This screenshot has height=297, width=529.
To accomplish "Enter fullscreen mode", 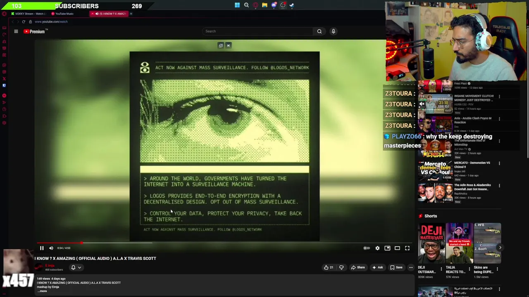I will pyautogui.click(x=407, y=248).
